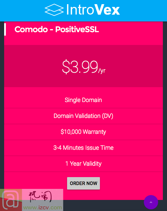This screenshot has width=167, height=211.
Task: Select the Single Domain feature row
Action: [x=83, y=100]
